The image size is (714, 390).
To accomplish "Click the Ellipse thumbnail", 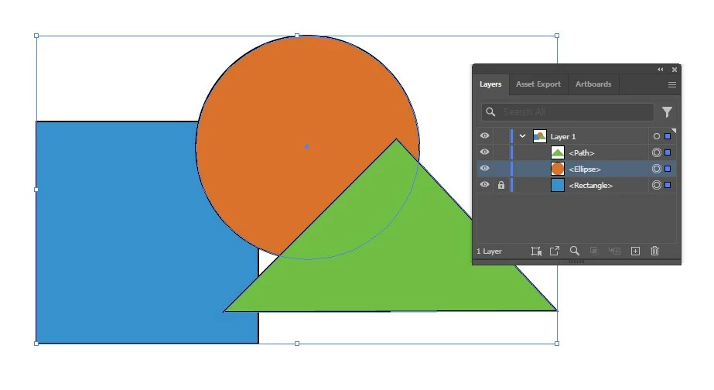I will (x=558, y=169).
